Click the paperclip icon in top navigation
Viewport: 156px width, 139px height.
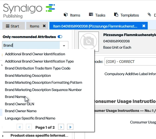[x=149, y=15]
